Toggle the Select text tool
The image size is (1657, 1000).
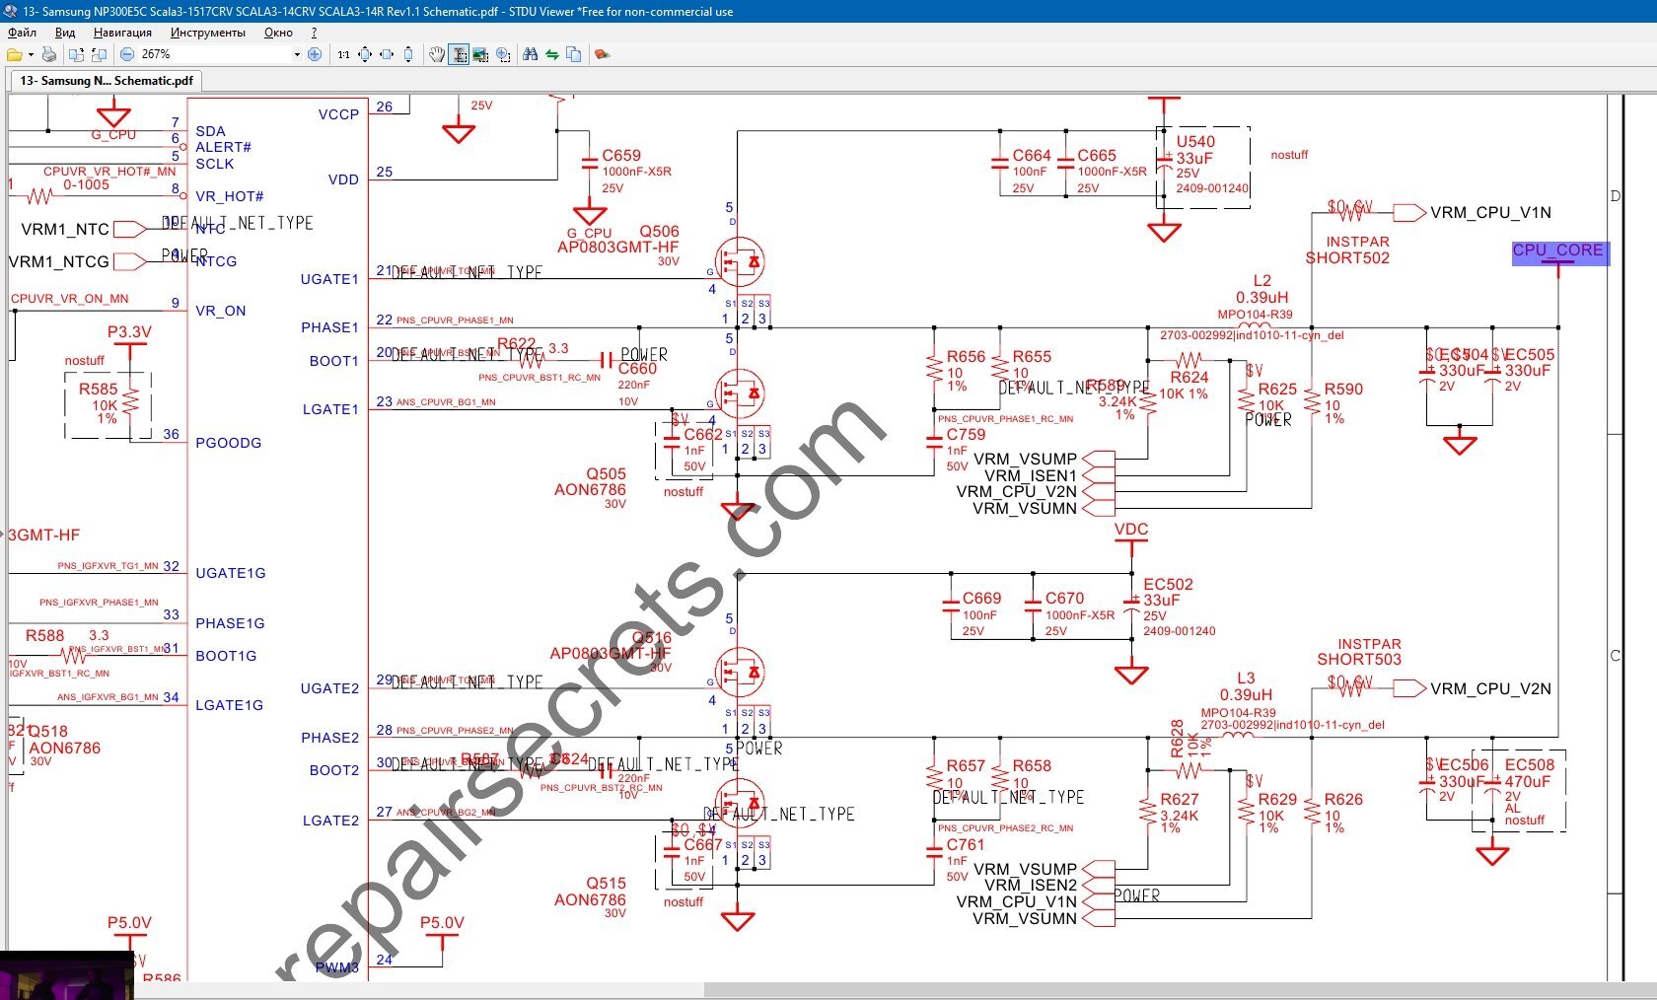point(459,54)
